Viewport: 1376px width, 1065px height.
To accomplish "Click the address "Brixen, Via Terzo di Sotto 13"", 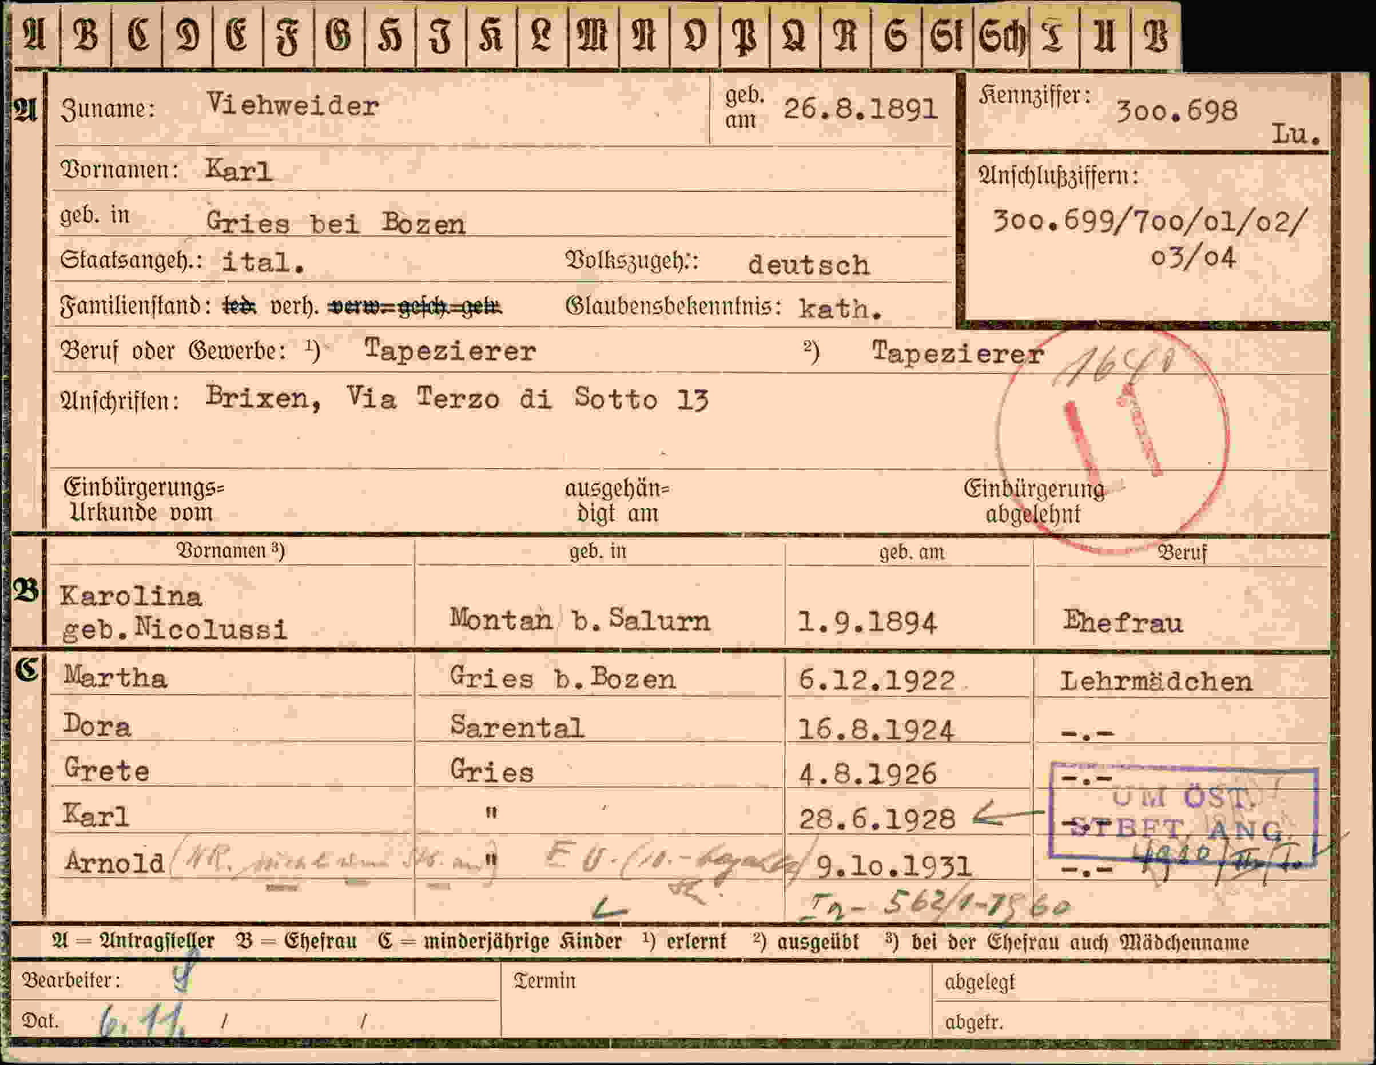I will click(458, 398).
